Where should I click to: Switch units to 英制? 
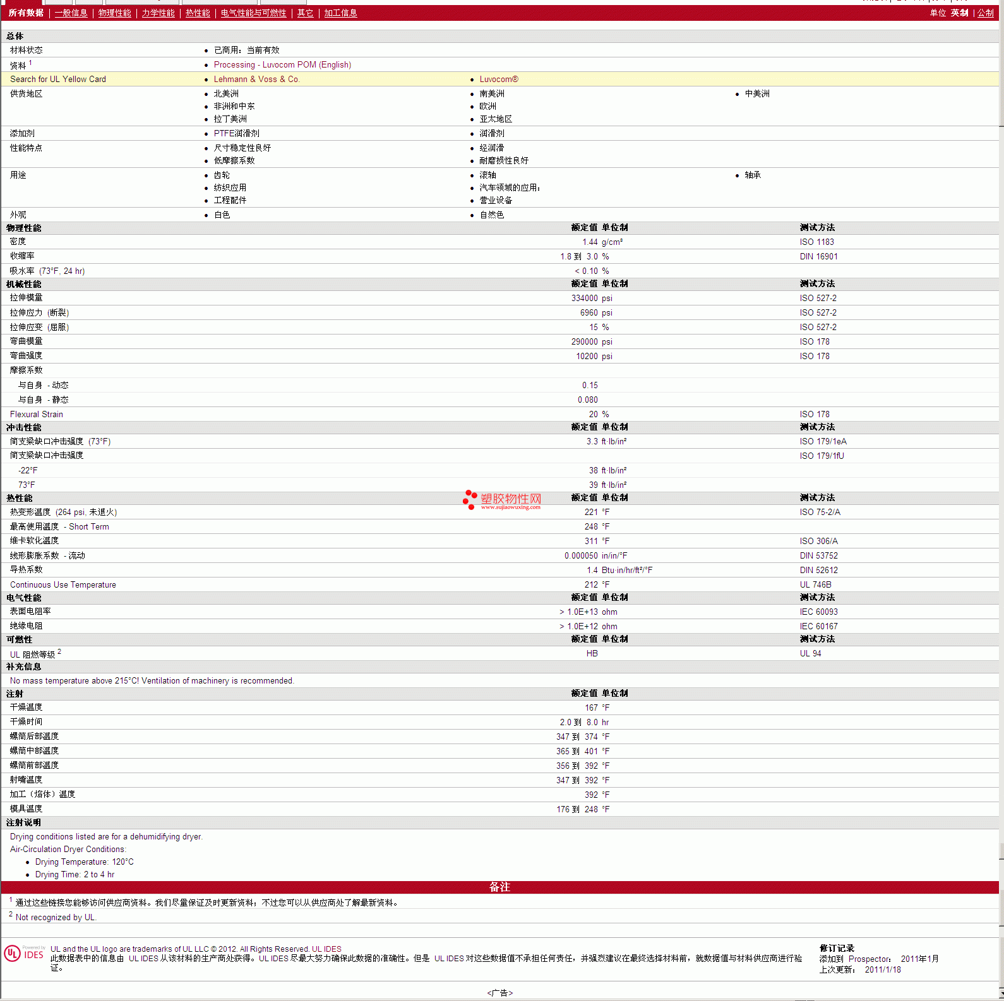pos(959,13)
